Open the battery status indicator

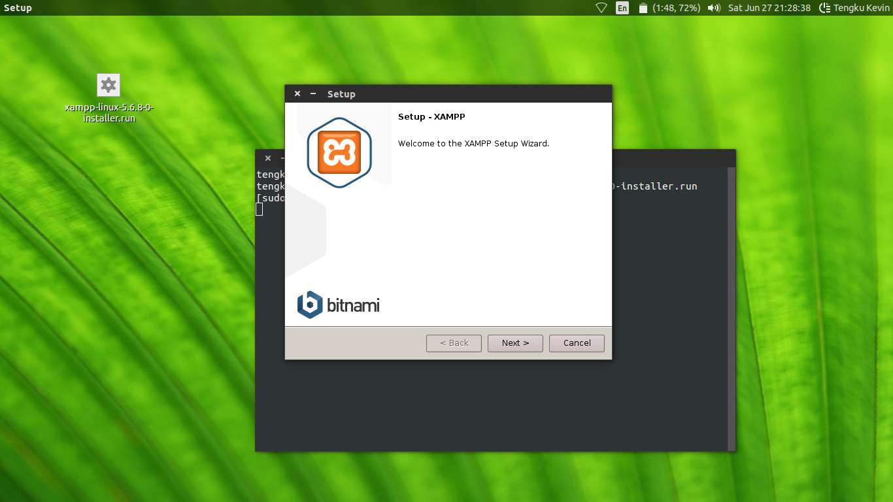click(x=669, y=8)
